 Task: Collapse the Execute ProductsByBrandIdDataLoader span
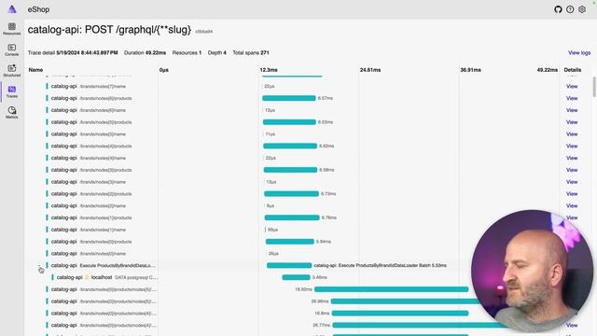(39, 265)
